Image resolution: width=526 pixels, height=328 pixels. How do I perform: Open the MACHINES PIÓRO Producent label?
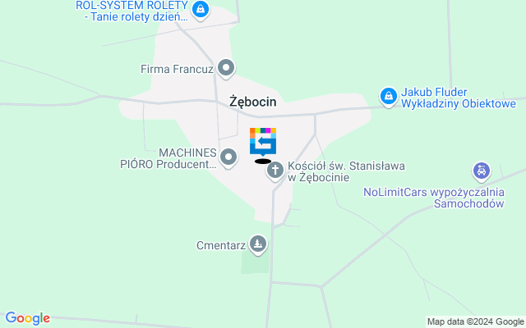pos(168,158)
